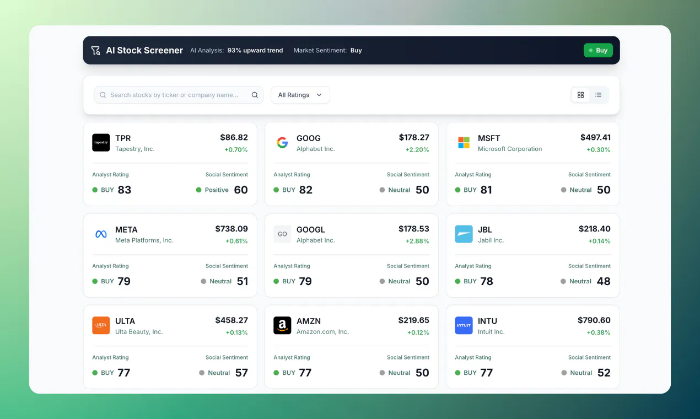The image size is (700, 419).
Task: Click the Intuit logo icon
Action: [464, 325]
